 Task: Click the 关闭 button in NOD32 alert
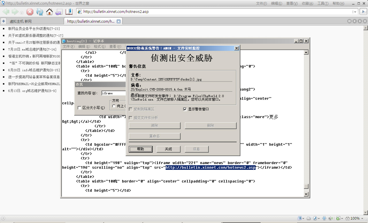[168, 149]
